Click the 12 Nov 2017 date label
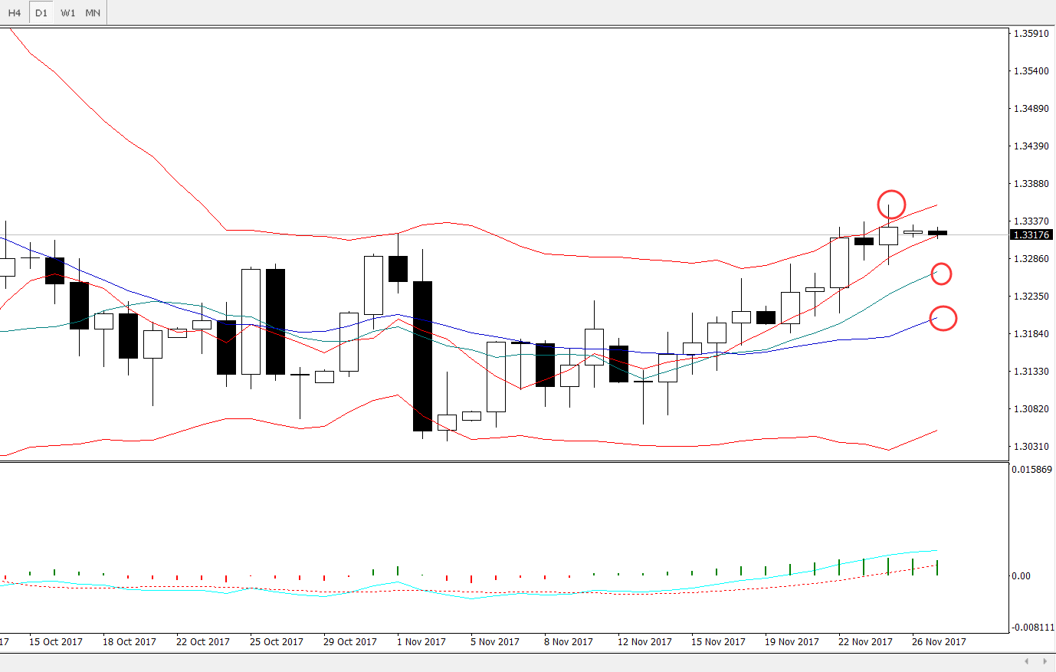The image size is (1056, 672). coord(644,642)
